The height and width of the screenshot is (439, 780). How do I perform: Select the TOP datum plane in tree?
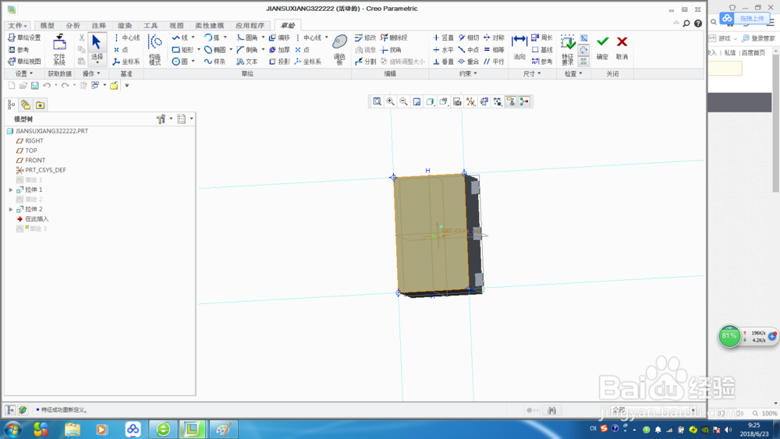(27, 150)
